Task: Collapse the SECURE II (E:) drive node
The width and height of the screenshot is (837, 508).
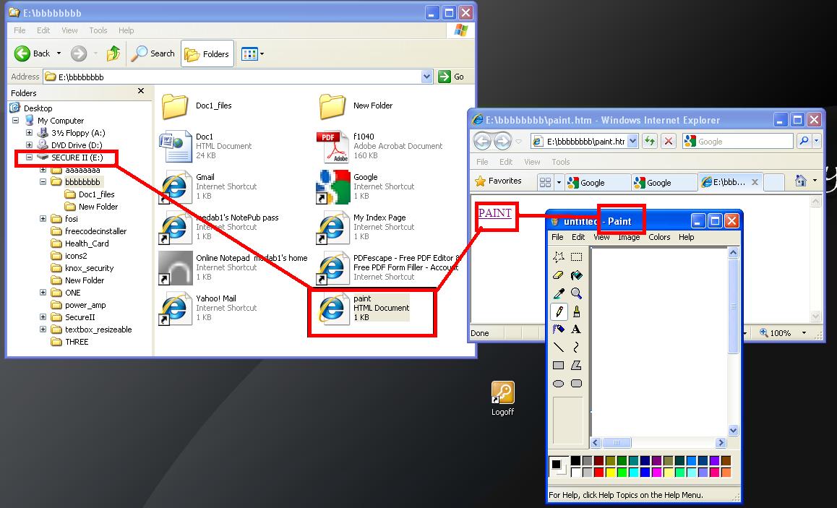Action: click(30, 158)
